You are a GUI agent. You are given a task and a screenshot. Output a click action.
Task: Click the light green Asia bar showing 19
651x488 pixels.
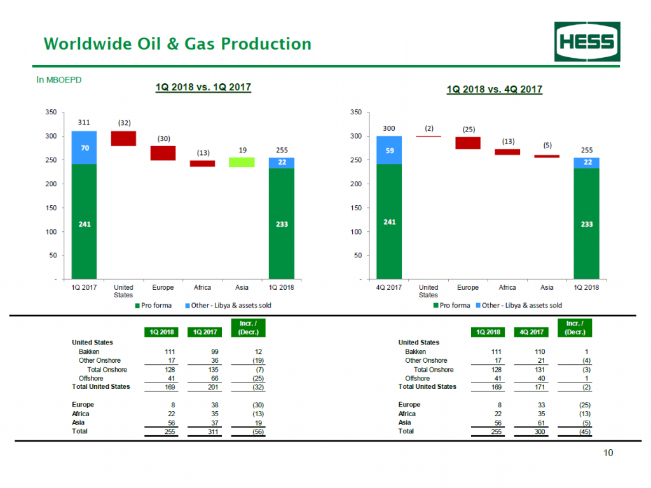coord(242,161)
